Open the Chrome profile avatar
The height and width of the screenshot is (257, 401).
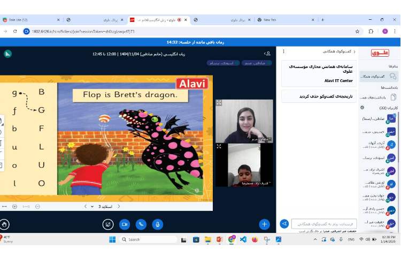[x=385, y=31]
